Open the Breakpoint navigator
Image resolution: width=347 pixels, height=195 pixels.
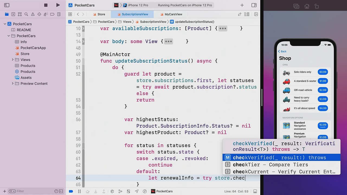pos(52,14)
